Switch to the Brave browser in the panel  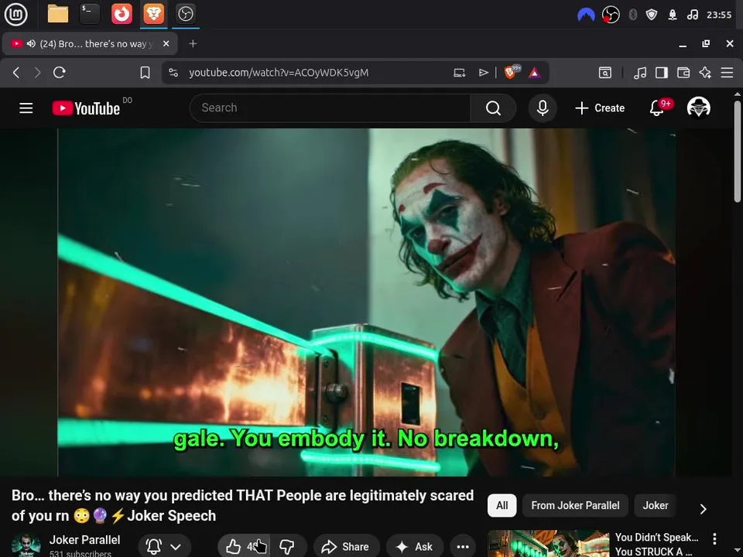point(153,14)
